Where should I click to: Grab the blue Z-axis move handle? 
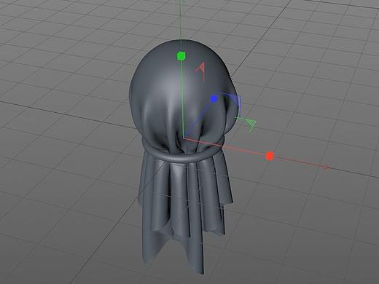click(x=214, y=99)
